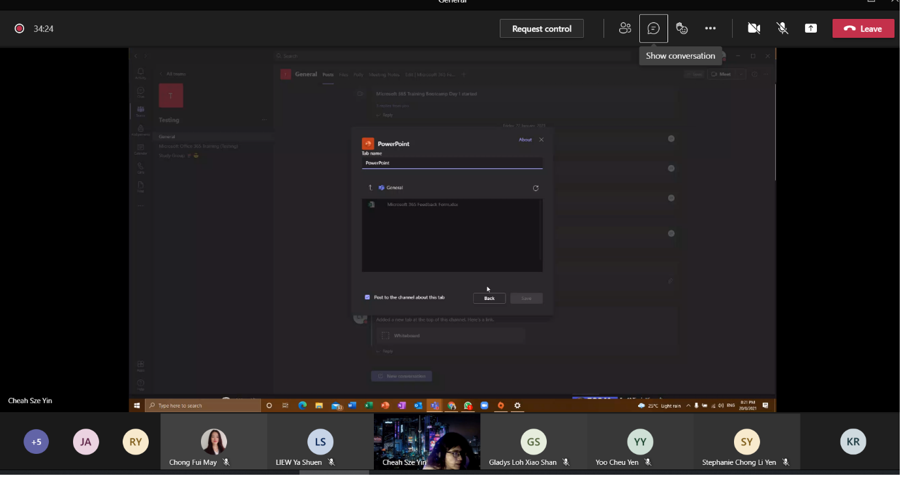The width and height of the screenshot is (903, 478).
Task: Open the raise hand reactions icon
Action: coord(682,29)
